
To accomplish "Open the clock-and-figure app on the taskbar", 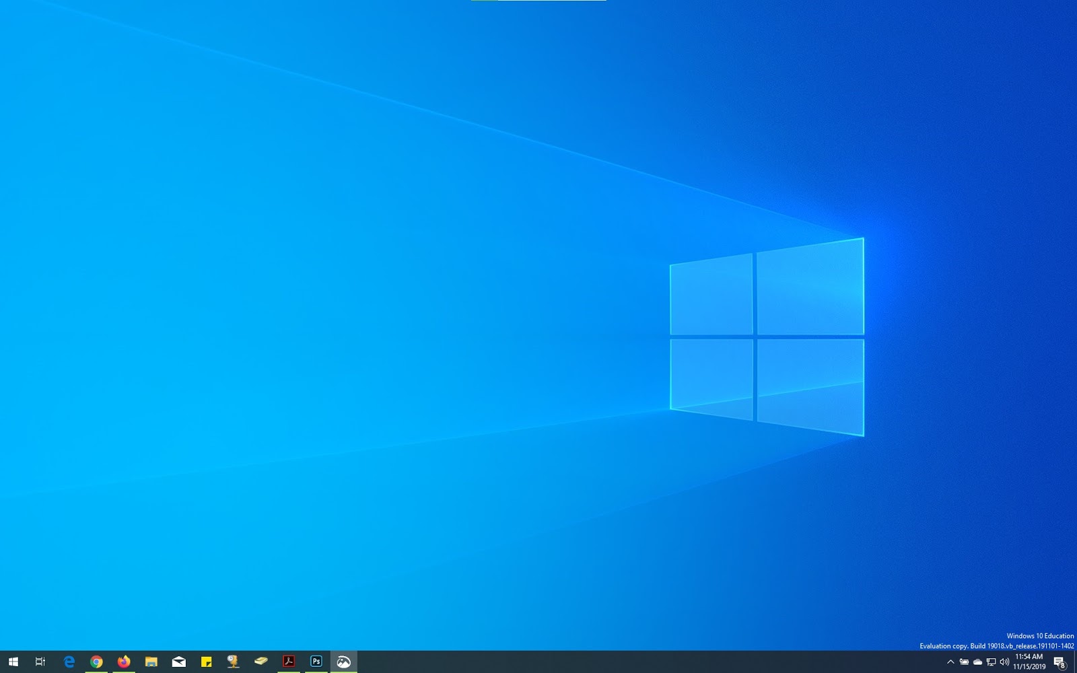I will 234,662.
